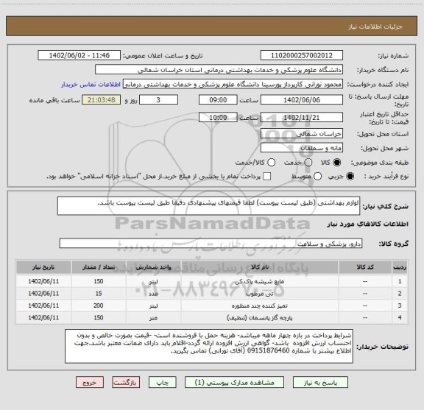Open the اطلاعات تماس خریدار link
Viewport: 424px width, 410px height.
pyautogui.click(x=91, y=85)
